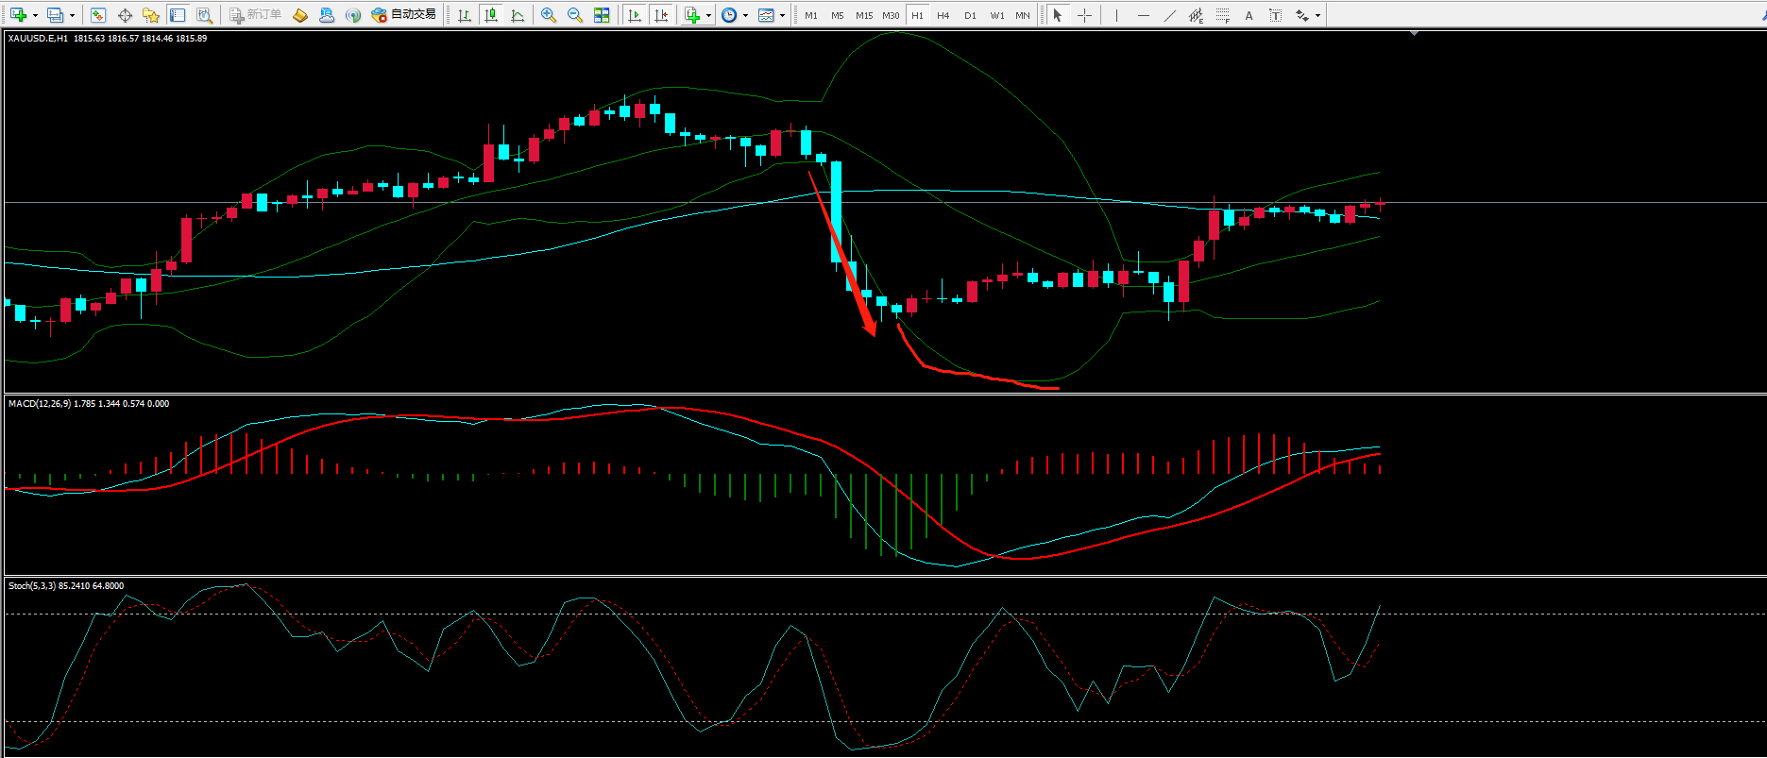Image resolution: width=1767 pixels, height=758 pixels.
Task: Pick the Fibonacci retracement drawing tool
Action: (x=1223, y=15)
